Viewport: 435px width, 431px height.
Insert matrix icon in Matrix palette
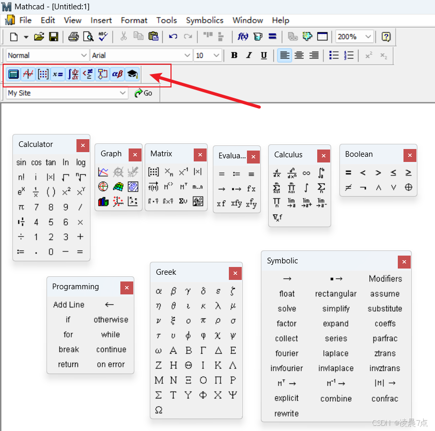pyautogui.click(x=153, y=172)
